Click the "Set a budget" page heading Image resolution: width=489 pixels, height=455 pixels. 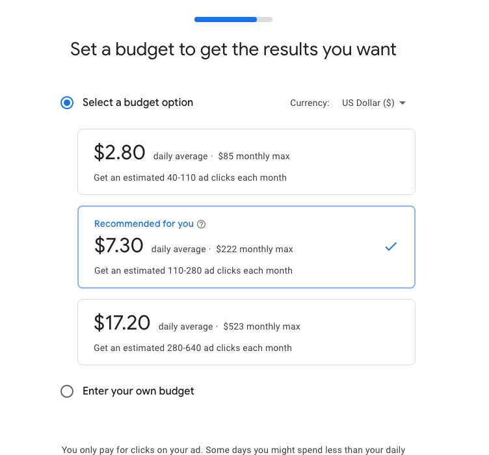pos(233,49)
